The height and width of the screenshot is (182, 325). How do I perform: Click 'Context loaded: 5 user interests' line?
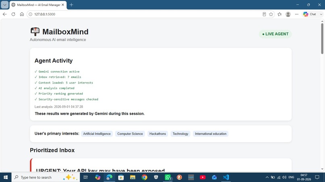tap(64, 83)
